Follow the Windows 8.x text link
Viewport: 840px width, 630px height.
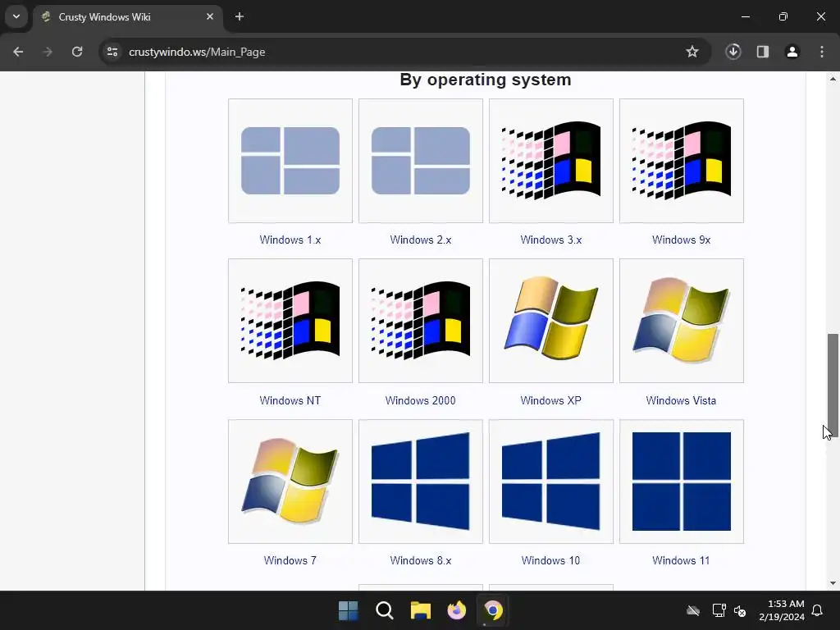(x=421, y=560)
